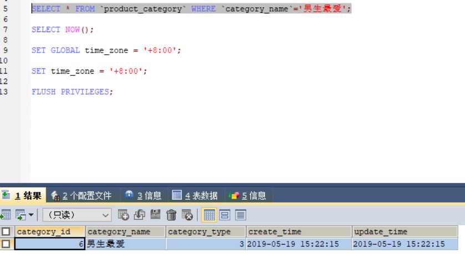Click the SET time_zone = '+8:00' line
Viewport: 465px width, 254px height.
(89, 71)
